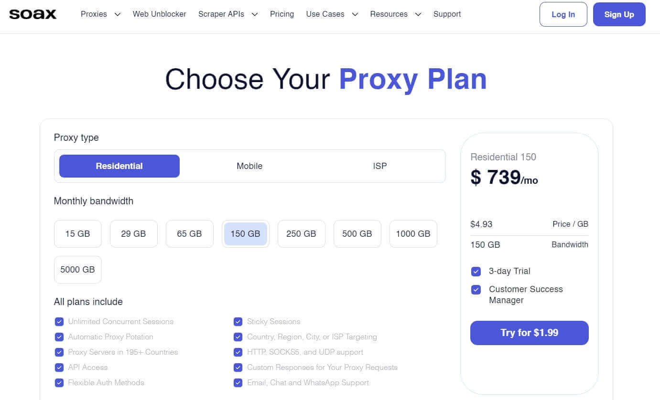
Task: Go to Web Unblocker page
Action: coord(160,14)
